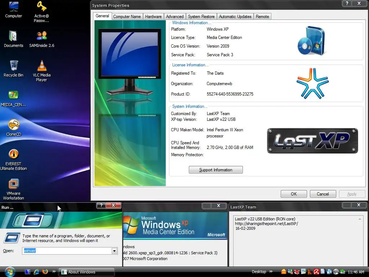Screen dimensions: 369x277
Task: Click the sharingisthepoint.net URL text
Action: (266, 224)
